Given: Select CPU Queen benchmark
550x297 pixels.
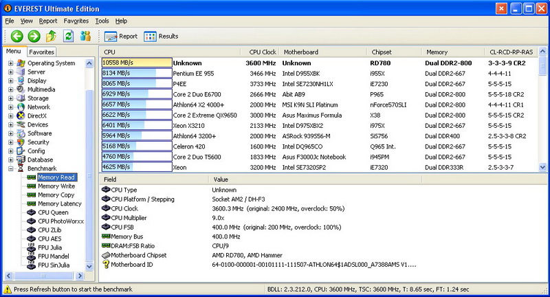Looking at the screenshot, I should [53, 212].
